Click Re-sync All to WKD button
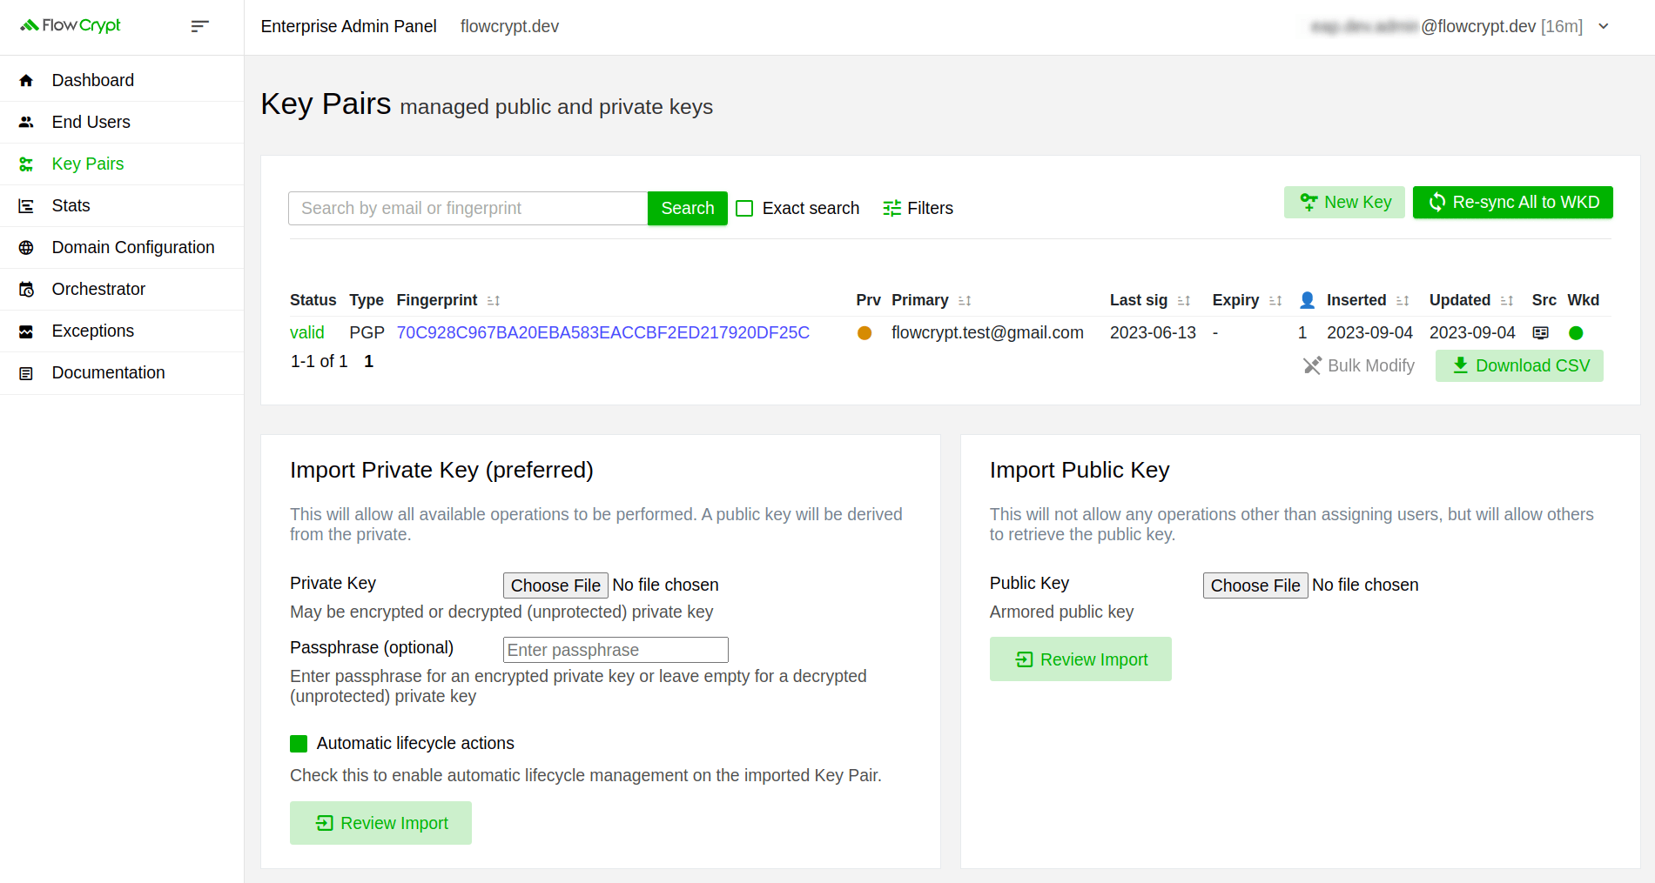Image resolution: width=1655 pixels, height=883 pixels. pos(1513,202)
